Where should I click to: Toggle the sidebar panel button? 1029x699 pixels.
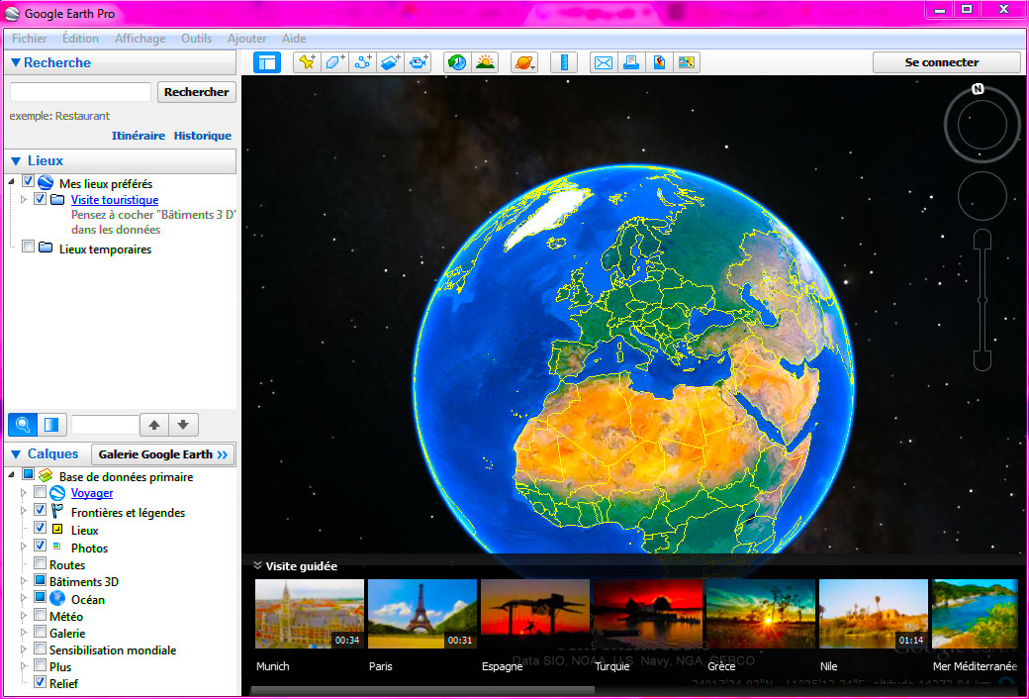pos(267,62)
